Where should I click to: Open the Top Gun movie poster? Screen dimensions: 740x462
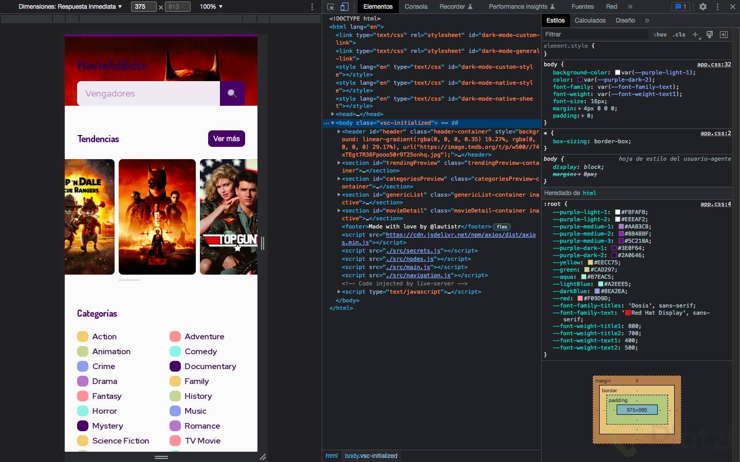[229, 217]
